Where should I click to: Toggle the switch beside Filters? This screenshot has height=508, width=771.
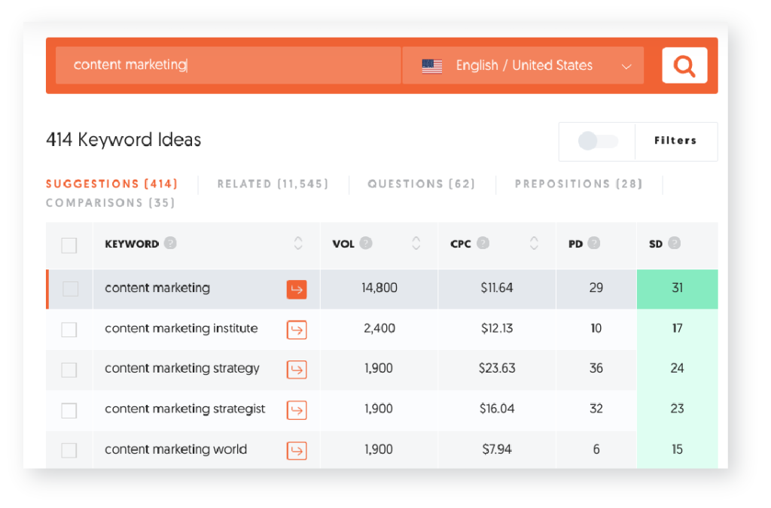[598, 141]
